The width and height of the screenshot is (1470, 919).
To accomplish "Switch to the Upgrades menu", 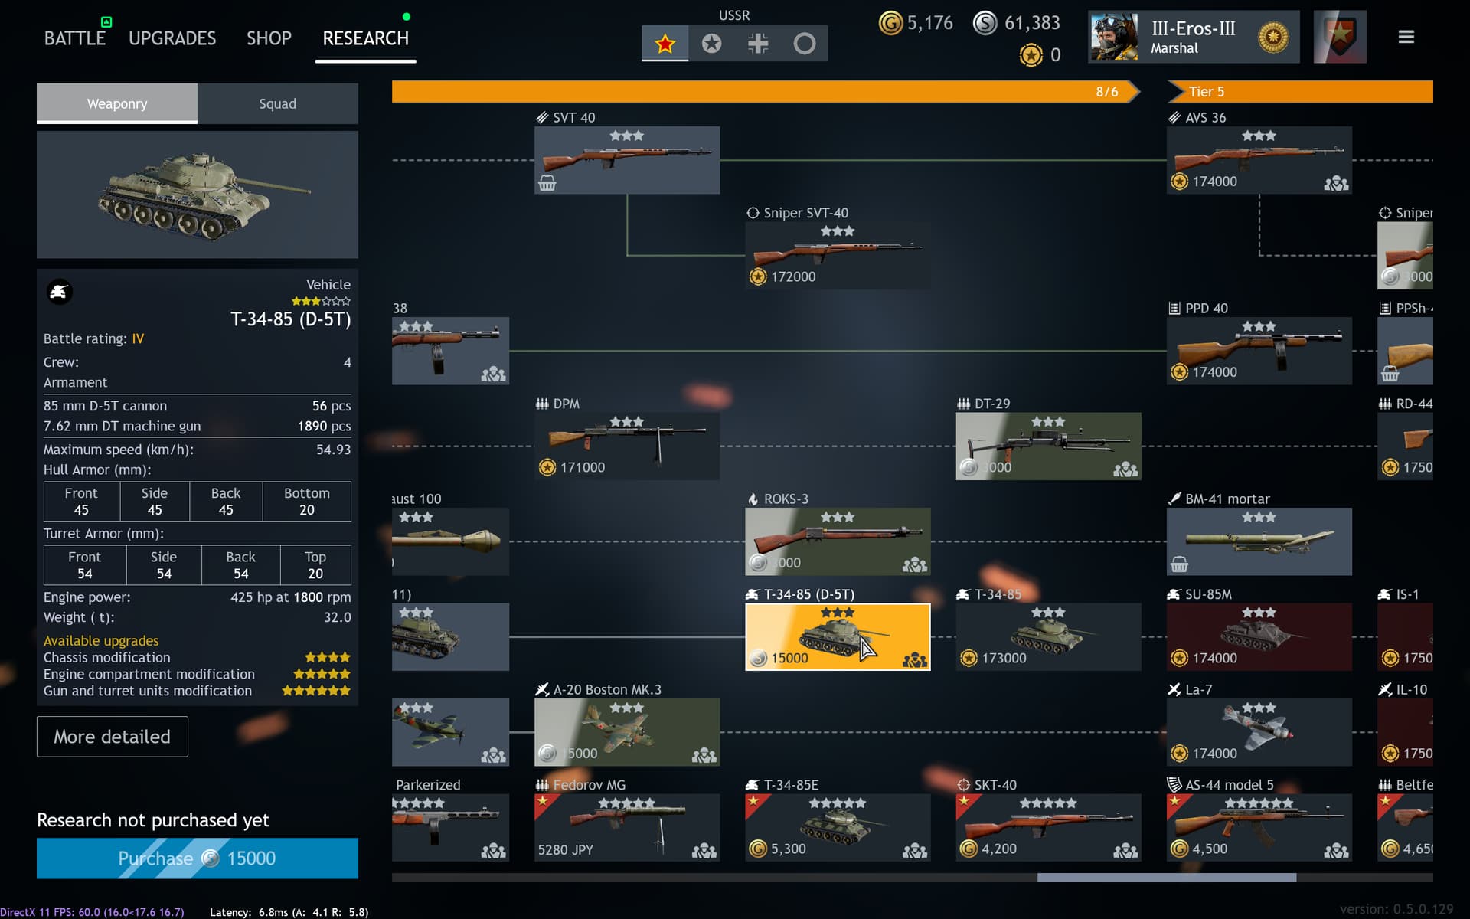I will 171,38.
